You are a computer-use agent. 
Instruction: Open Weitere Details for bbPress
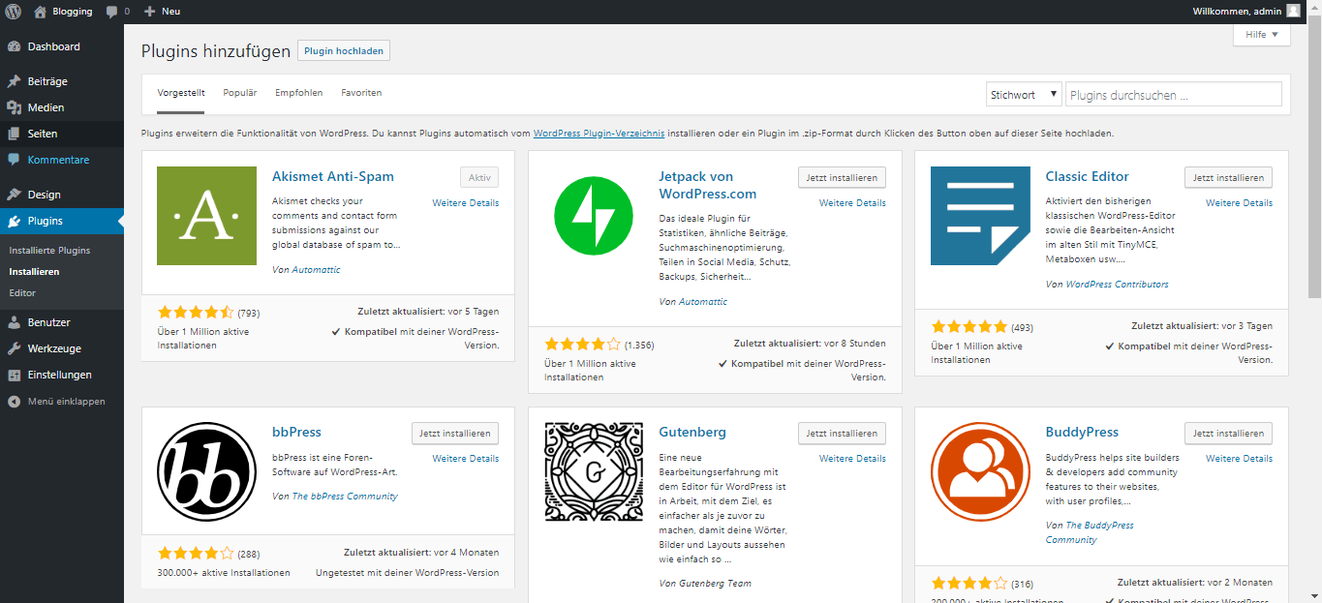point(466,459)
